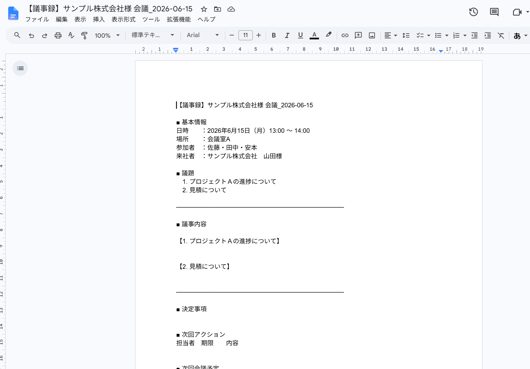Click the move to folder icon
The width and height of the screenshot is (530, 369).
217,9
